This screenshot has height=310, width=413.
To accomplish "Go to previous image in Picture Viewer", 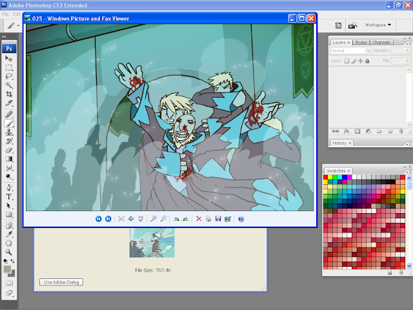I will [x=99, y=219].
